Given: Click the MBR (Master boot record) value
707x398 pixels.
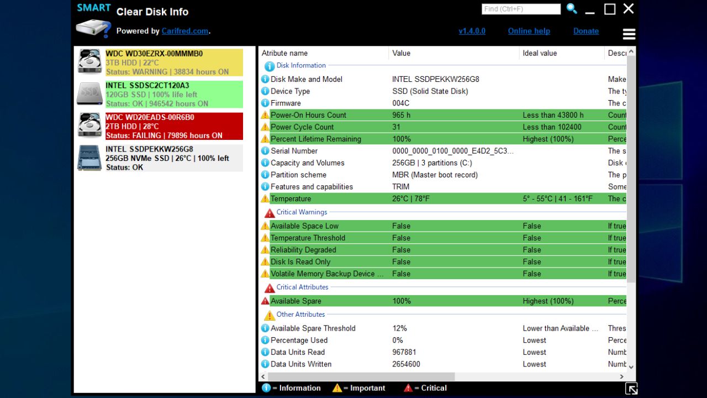Looking at the screenshot, I should (435, 175).
